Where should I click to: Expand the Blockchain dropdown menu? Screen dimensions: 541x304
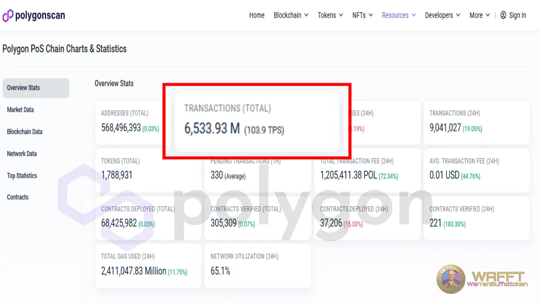[291, 15]
